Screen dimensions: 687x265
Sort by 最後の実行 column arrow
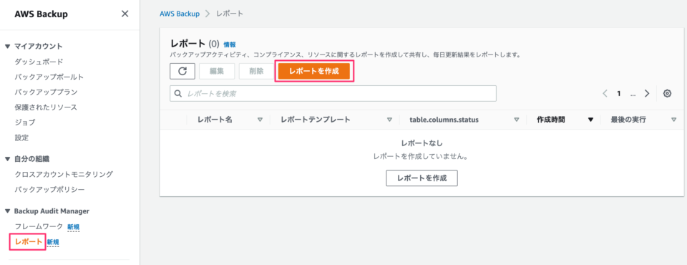click(x=674, y=120)
